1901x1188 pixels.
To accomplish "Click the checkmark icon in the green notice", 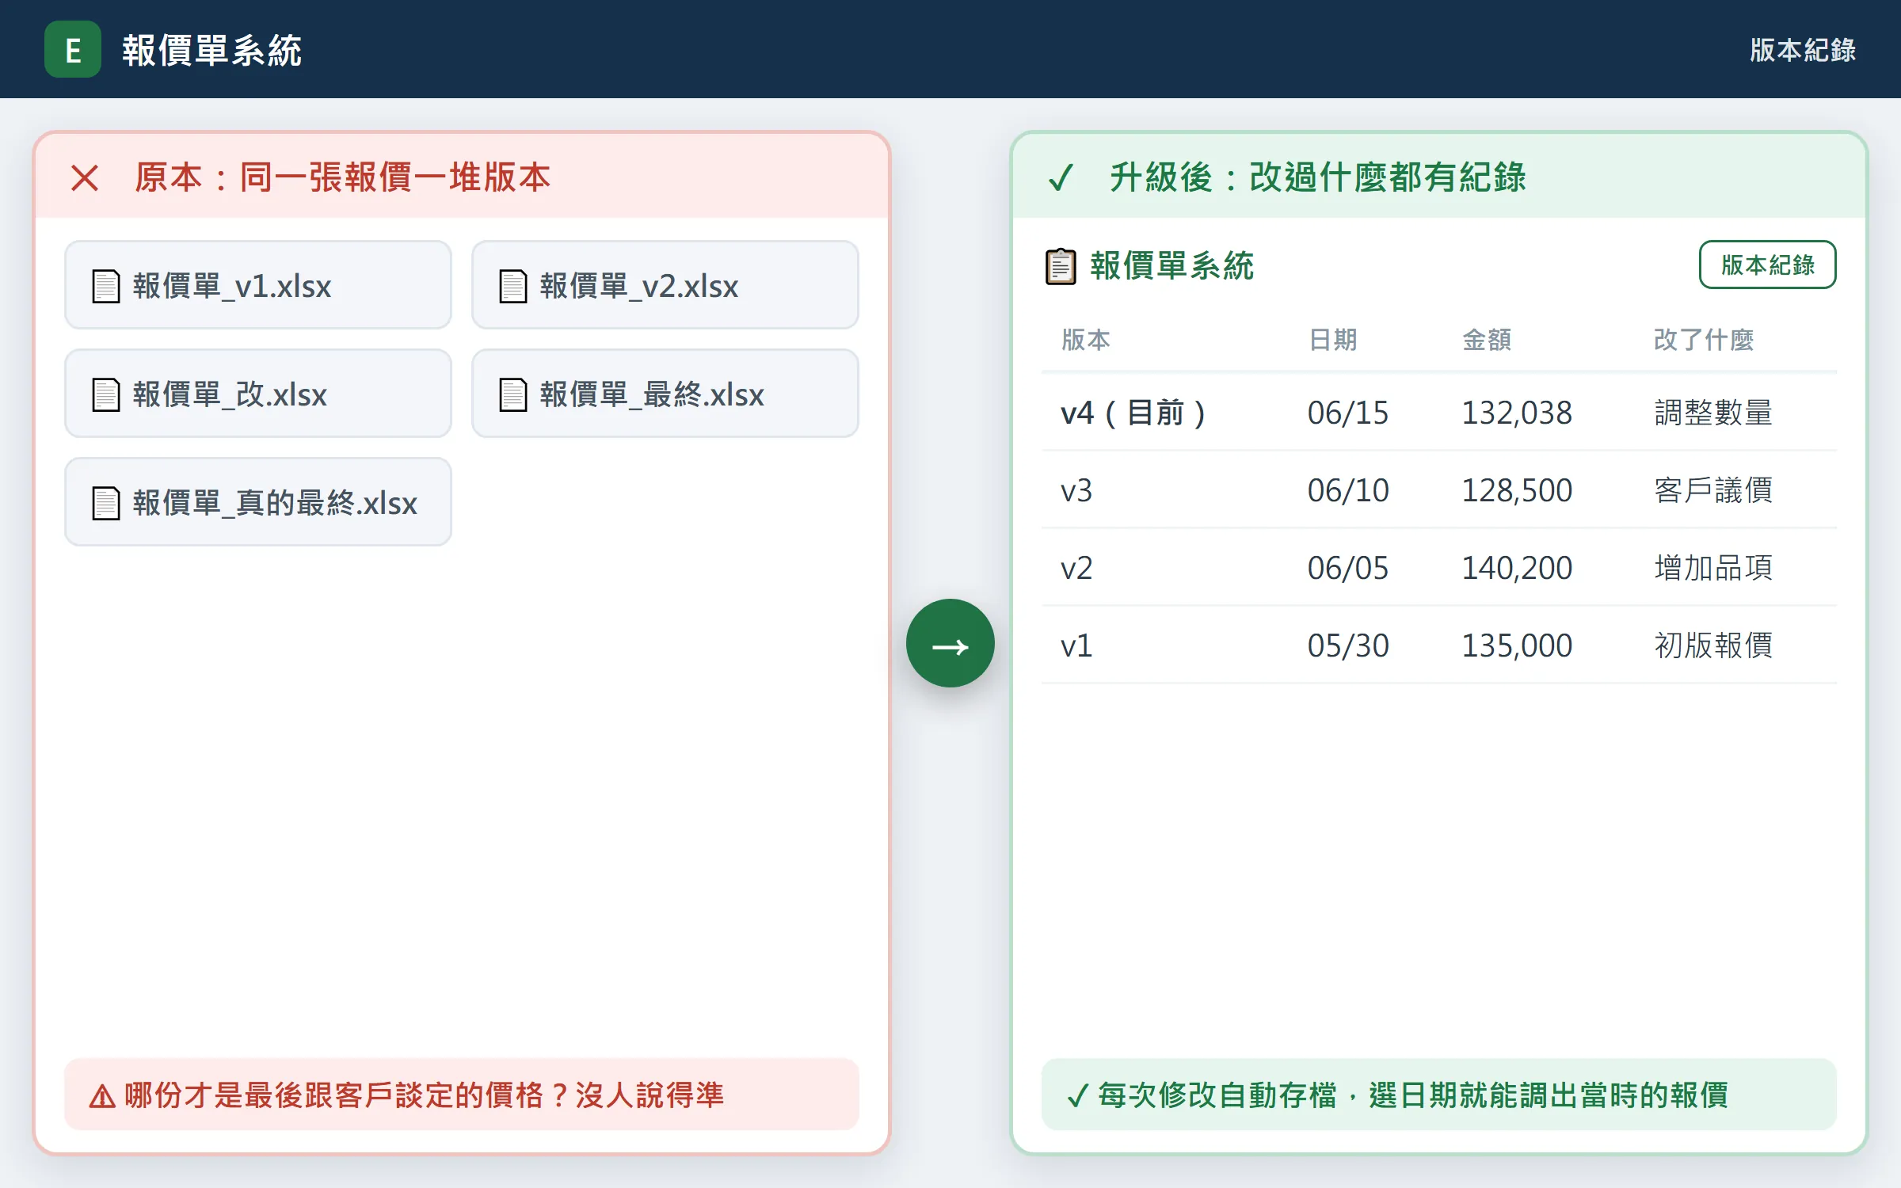I will (x=1078, y=1096).
